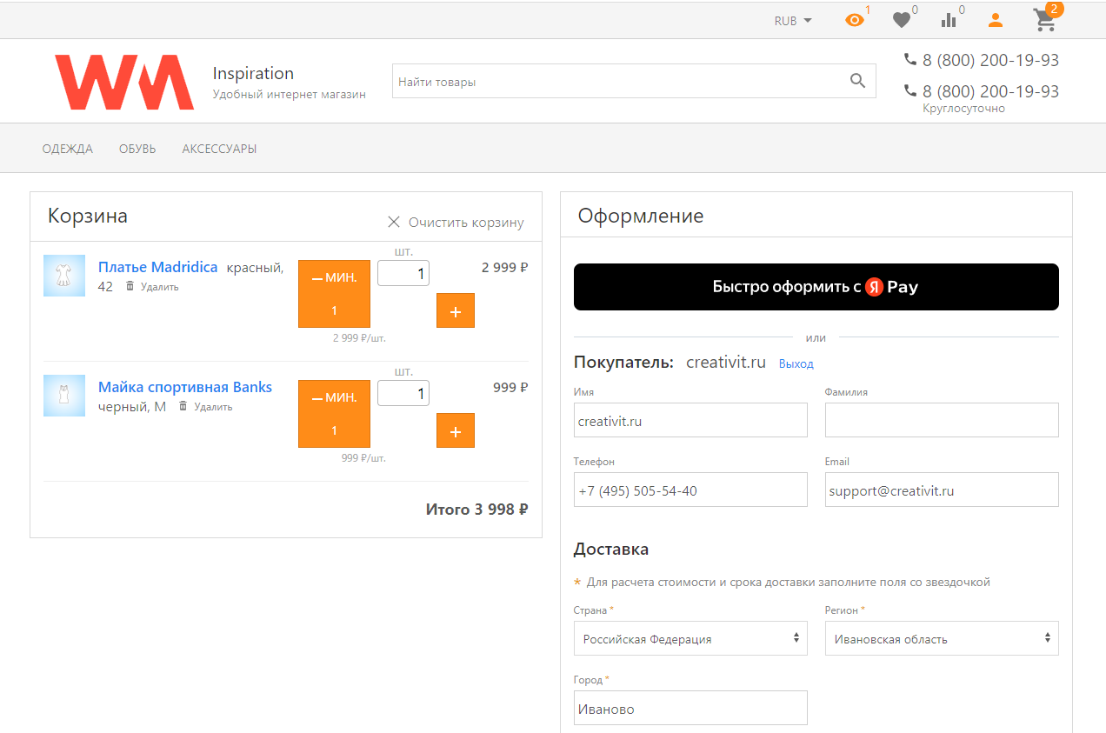Viewport: 1106px width, 733px height.
Task: Decrease quantity of Майка спортивная Banks
Action: tap(334, 415)
